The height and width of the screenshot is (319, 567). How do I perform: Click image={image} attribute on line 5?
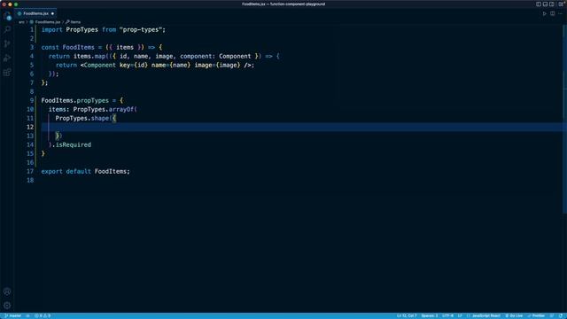pyautogui.click(x=217, y=65)
